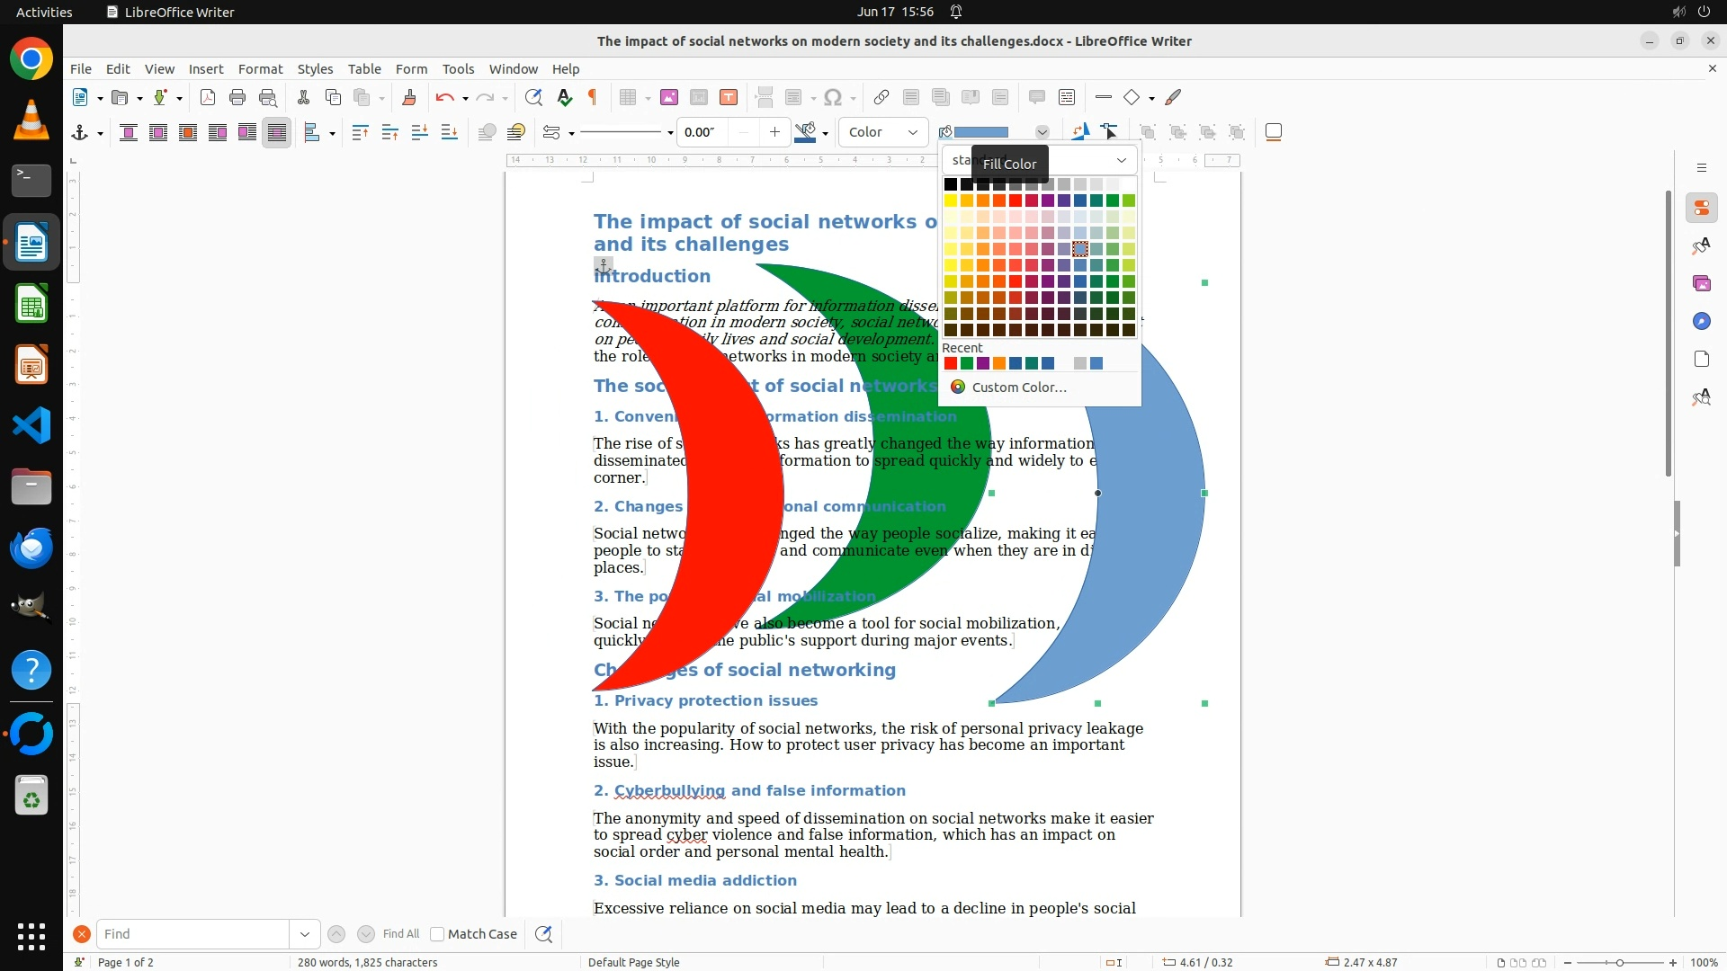This screenshot has height=971, width=1727.
Task: Enable the Match Case checkbox
Action: point(437,934)
